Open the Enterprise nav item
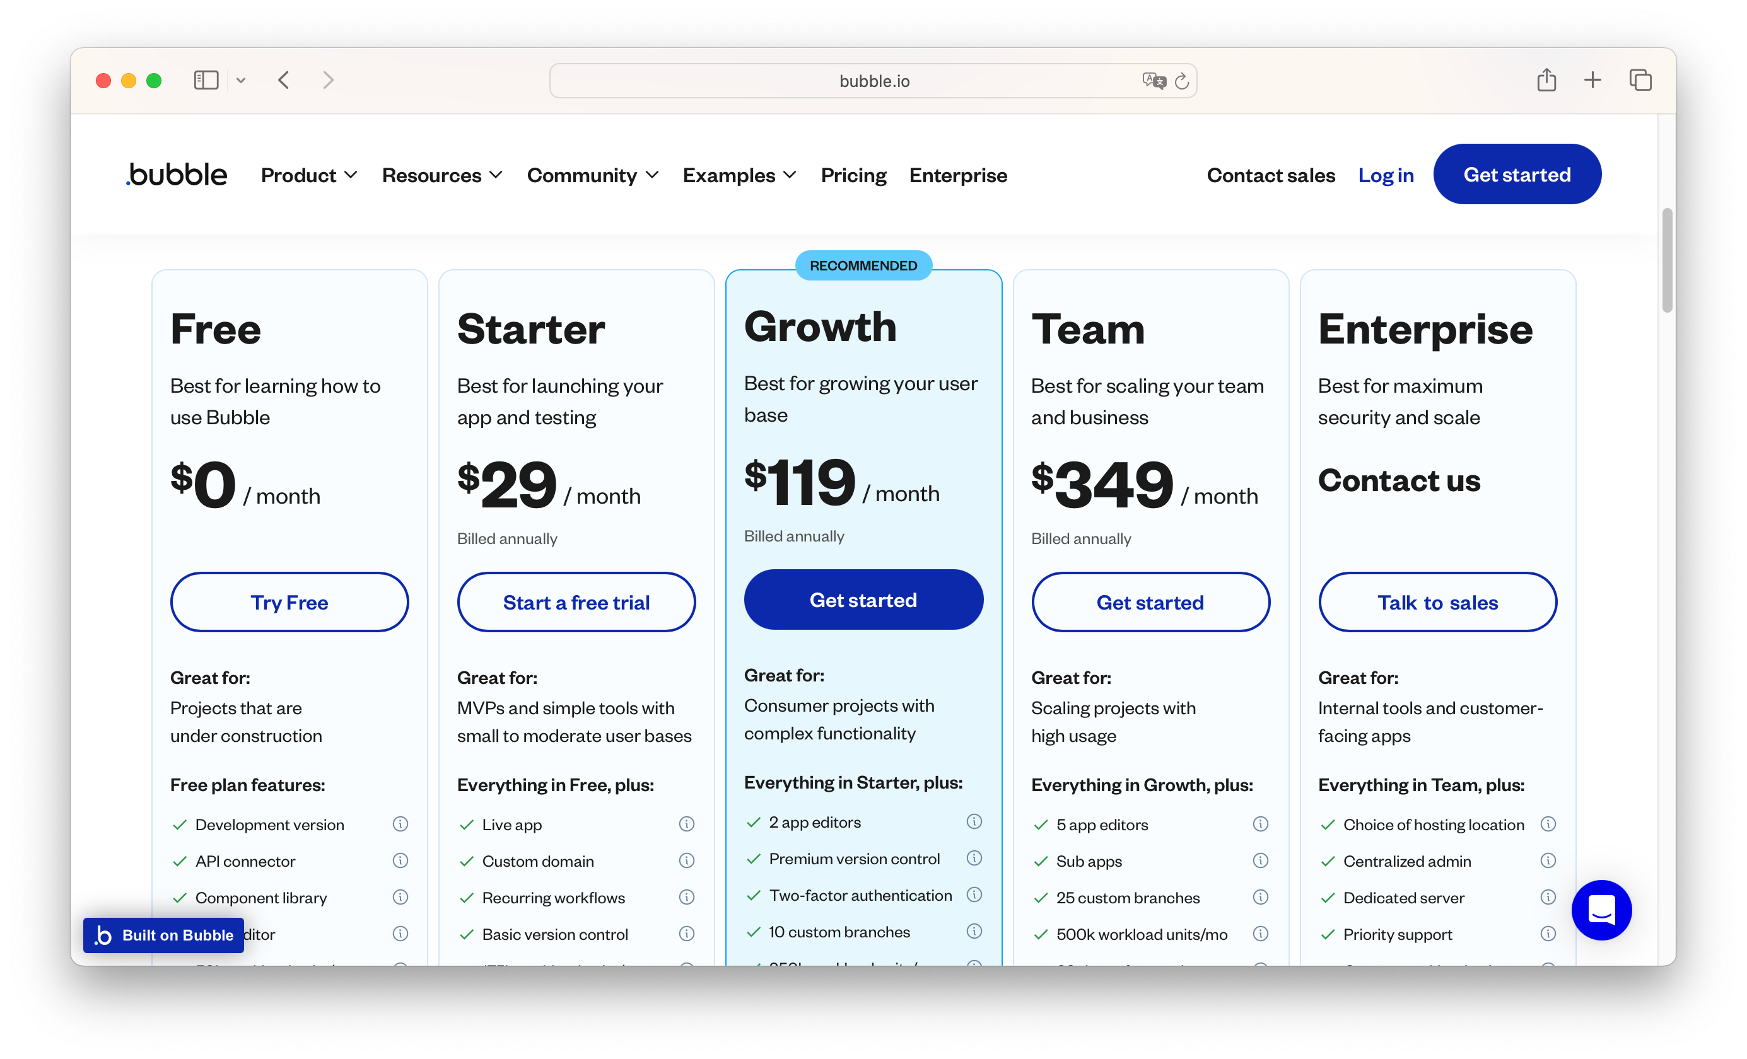Screen dimensions: 1747x1059 [958, 175]
